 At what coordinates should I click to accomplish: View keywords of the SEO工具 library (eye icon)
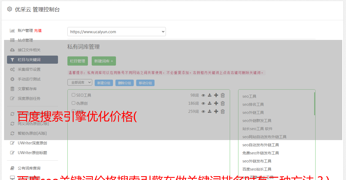(203, 95)
